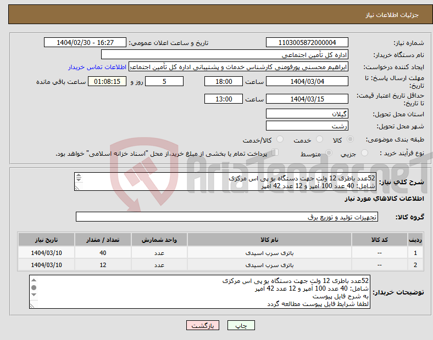Click the deadline time field 18:00
The height and width of the screenshot is (340, 433).
pos(224,81)
